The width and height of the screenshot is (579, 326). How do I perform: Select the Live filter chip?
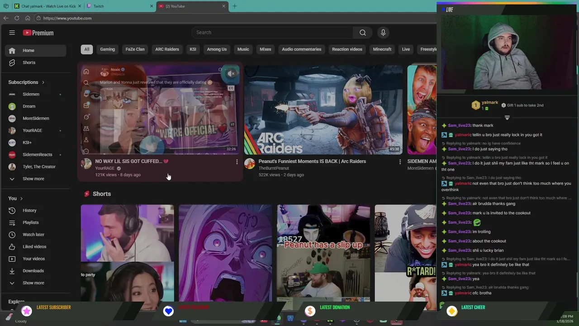click(406, 49)
